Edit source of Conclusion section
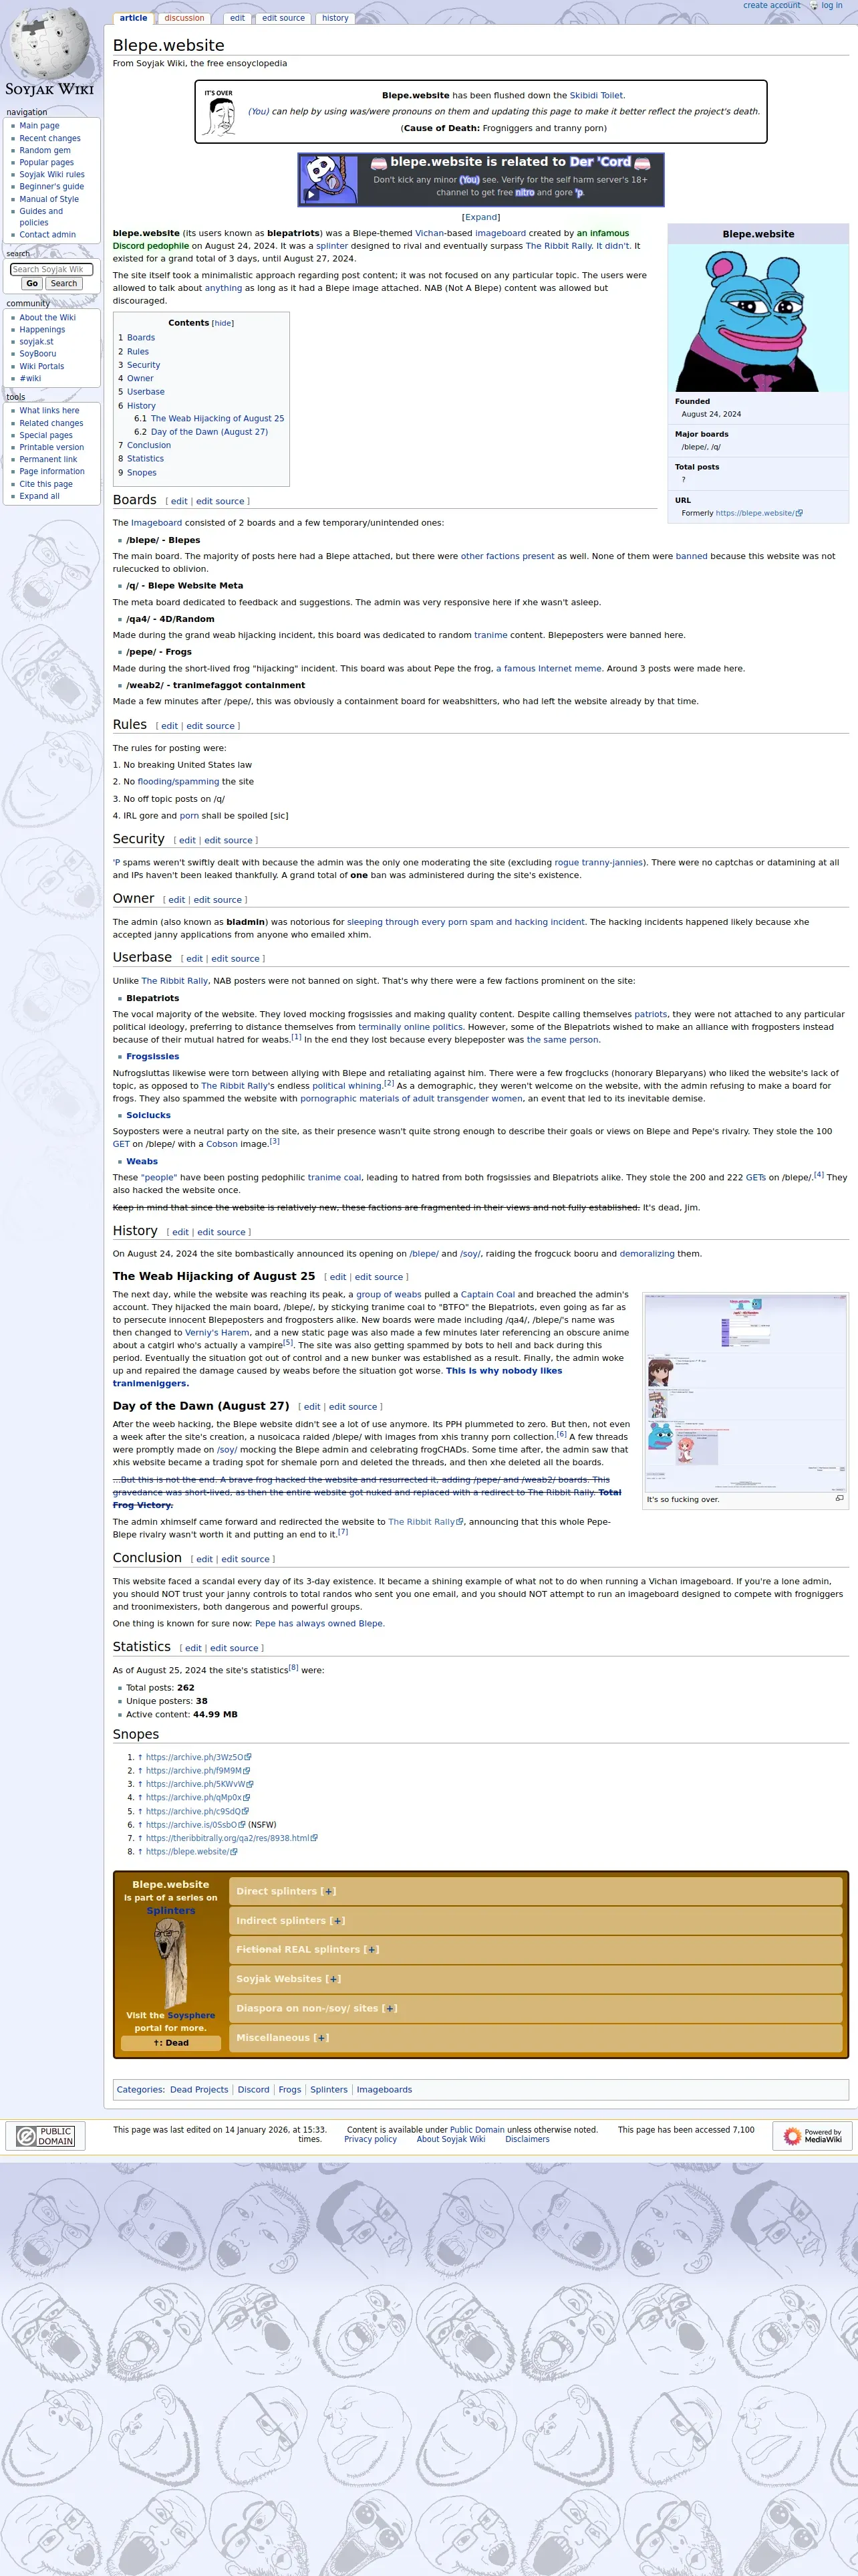Image resolution: width=858 pixels, height=2576 pixels. tap(245, 1560)
